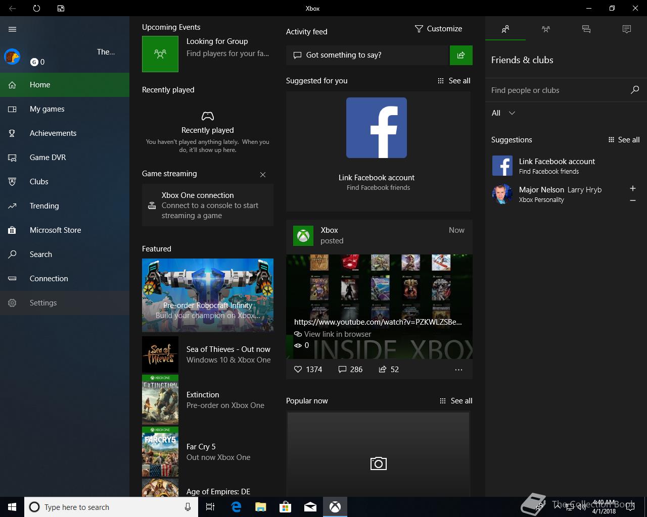647x517 pixels.
Task: Open Microsoft Store taskbar icon
Action: point(286,507)
